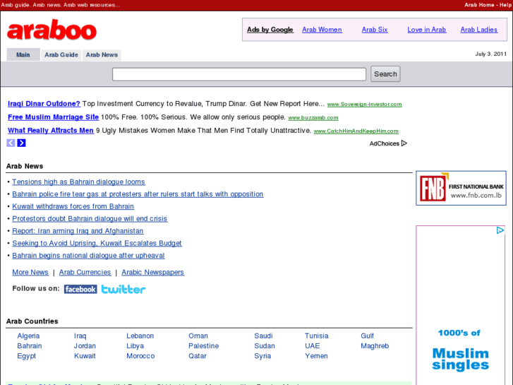Select Qatar from Arab Countries

(x=198, y=356)
